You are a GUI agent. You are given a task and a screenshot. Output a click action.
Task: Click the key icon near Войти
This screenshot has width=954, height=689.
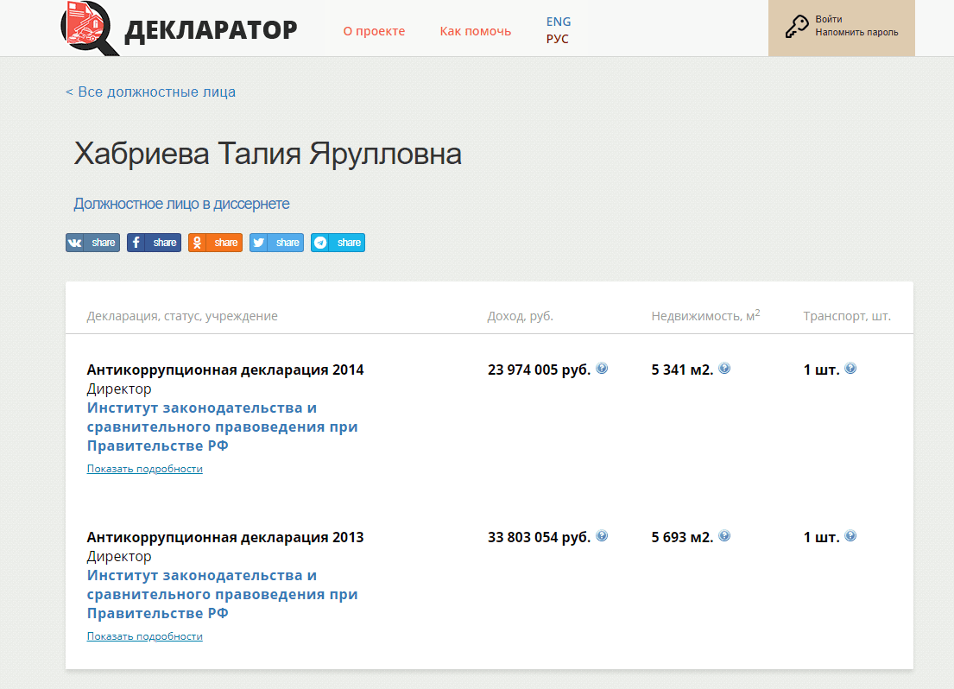(796, 27)
